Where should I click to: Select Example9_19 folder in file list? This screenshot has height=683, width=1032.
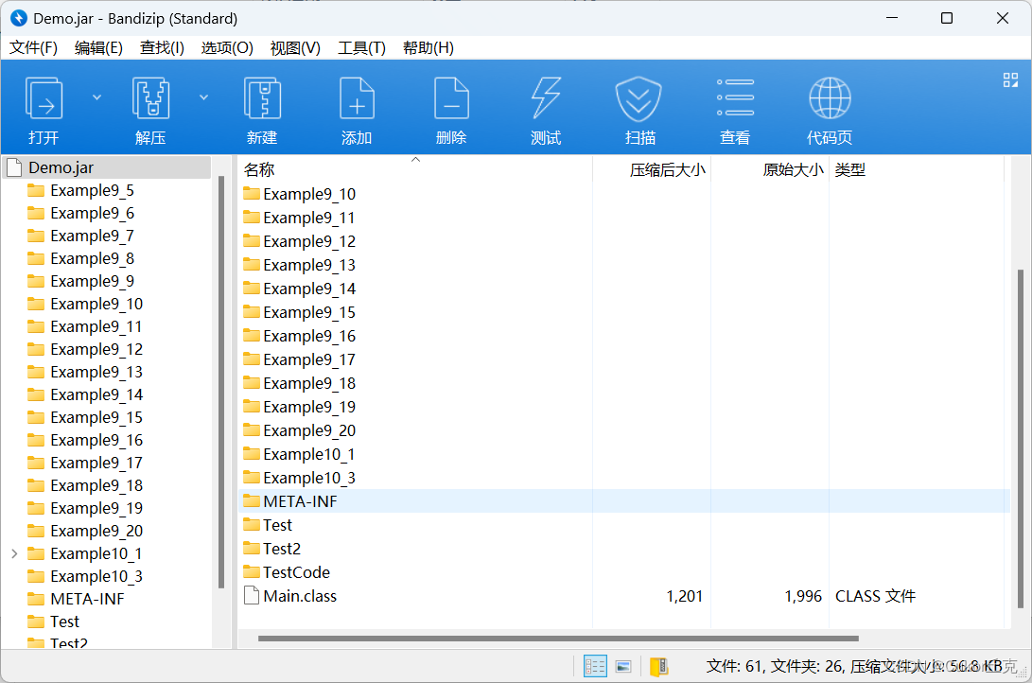point(309,408)
